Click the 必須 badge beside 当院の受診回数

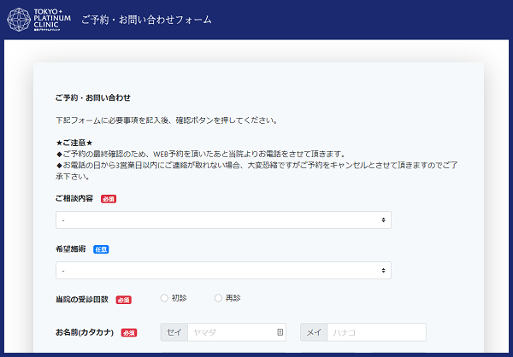(123, 299)
